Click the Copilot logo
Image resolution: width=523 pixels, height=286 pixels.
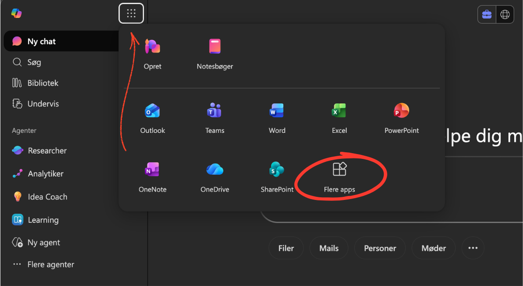(x=16, y=13)
